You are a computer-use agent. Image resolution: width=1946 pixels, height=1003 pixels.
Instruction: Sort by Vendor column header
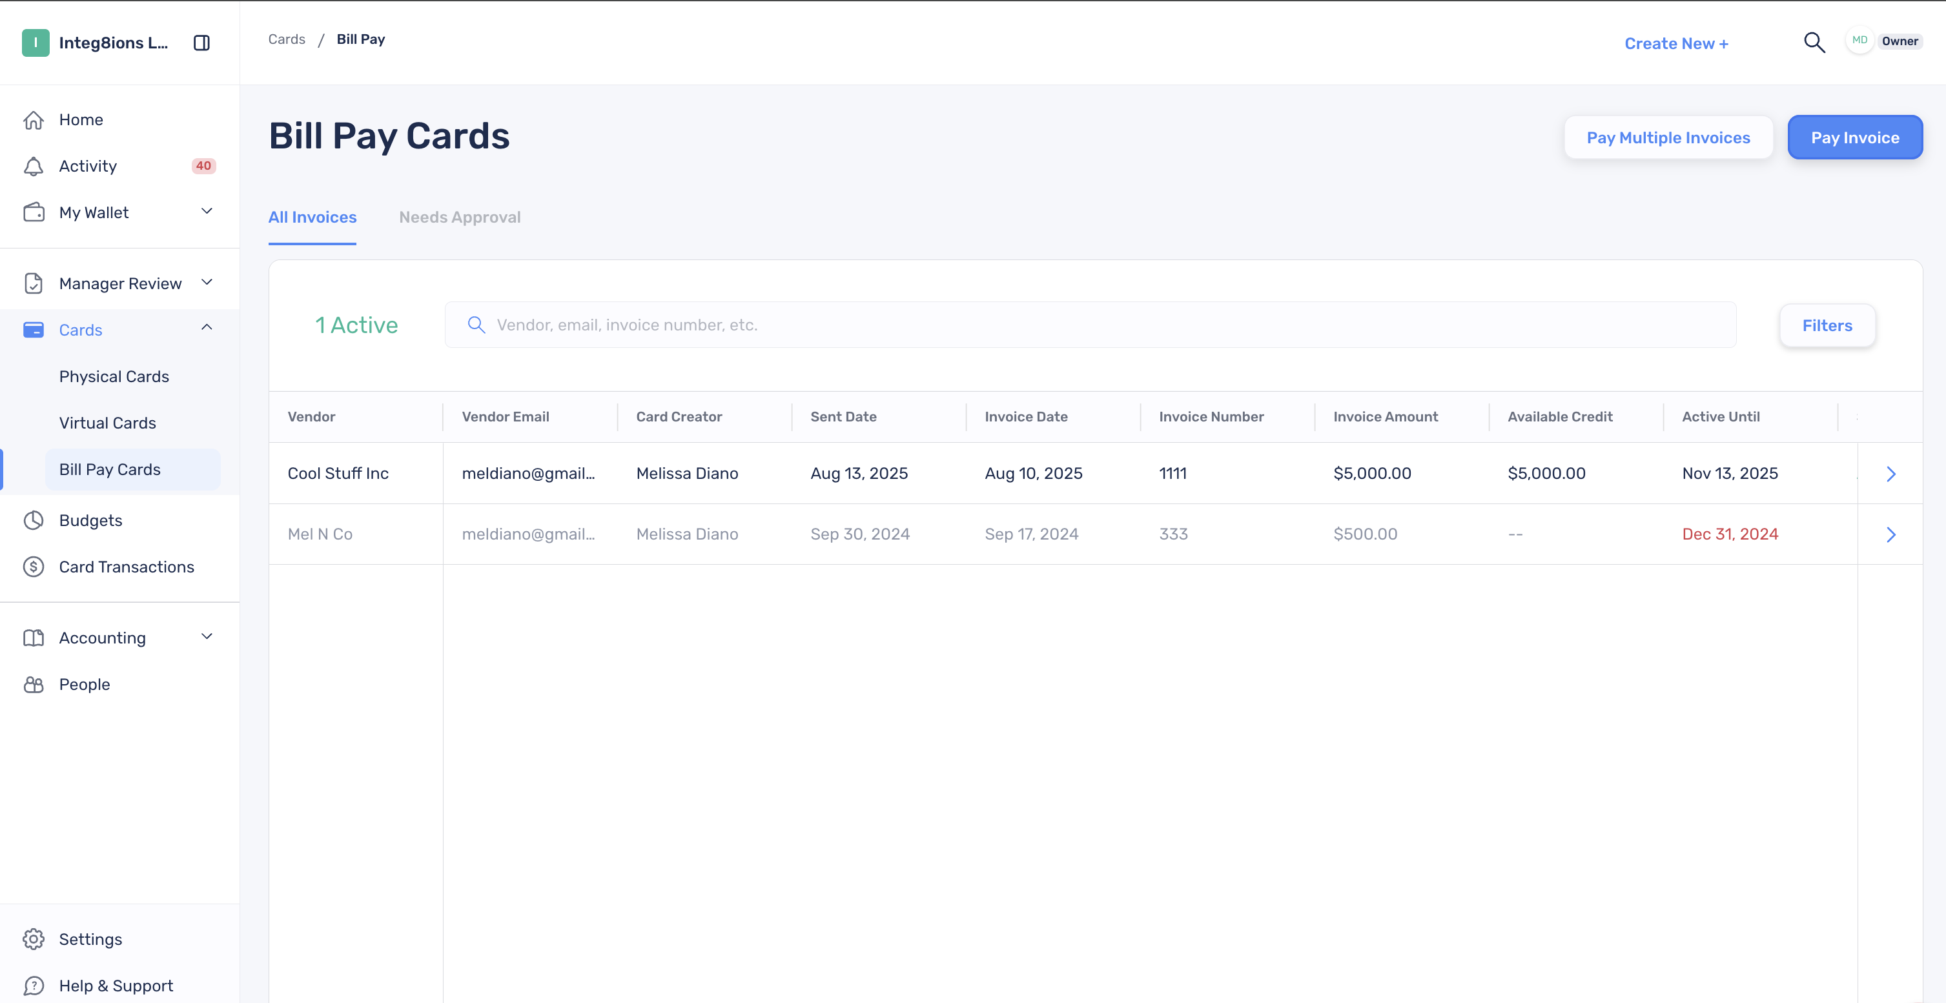click(x=311, y=417)
